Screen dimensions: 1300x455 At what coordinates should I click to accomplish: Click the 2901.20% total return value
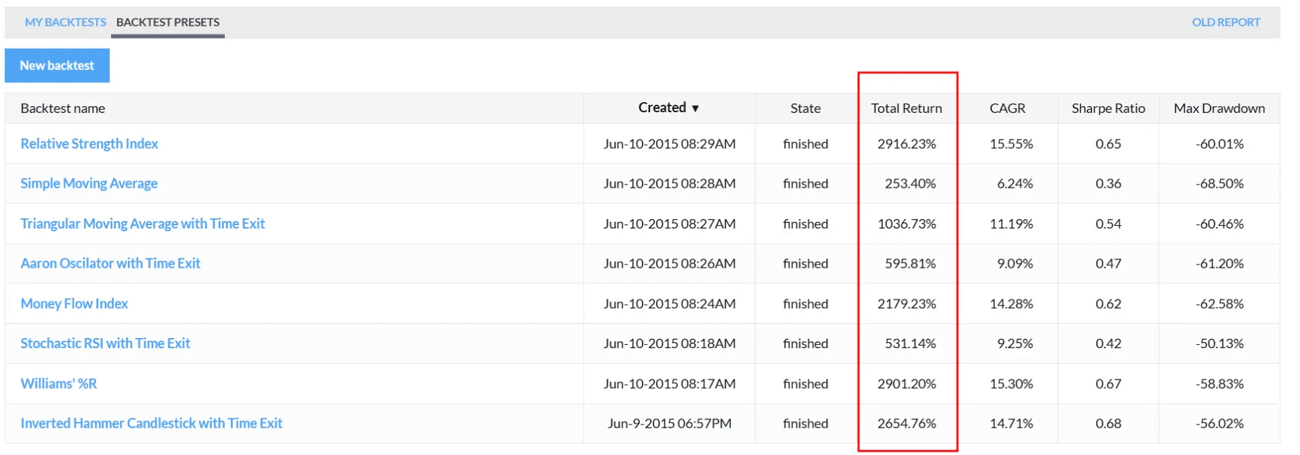tap(907, 383)
